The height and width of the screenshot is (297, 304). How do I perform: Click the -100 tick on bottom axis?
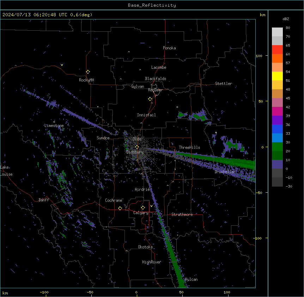[x=44, y=292]
